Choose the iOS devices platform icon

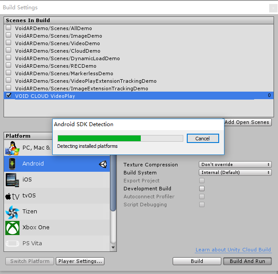tap(12, 180)
